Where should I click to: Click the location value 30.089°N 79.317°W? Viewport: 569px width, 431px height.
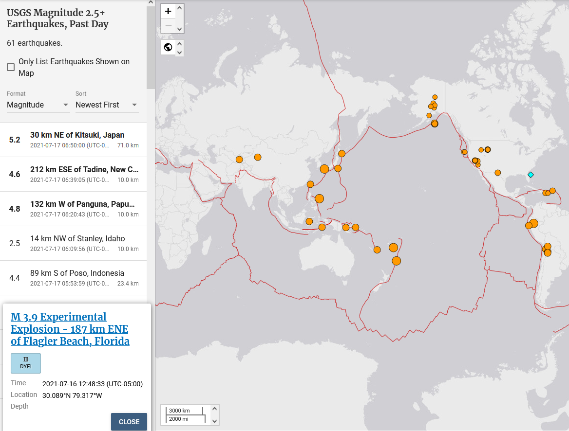tap(72, 395)
